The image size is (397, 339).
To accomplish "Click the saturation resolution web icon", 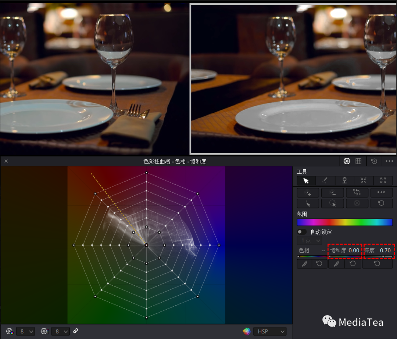I will pos(44,331).
